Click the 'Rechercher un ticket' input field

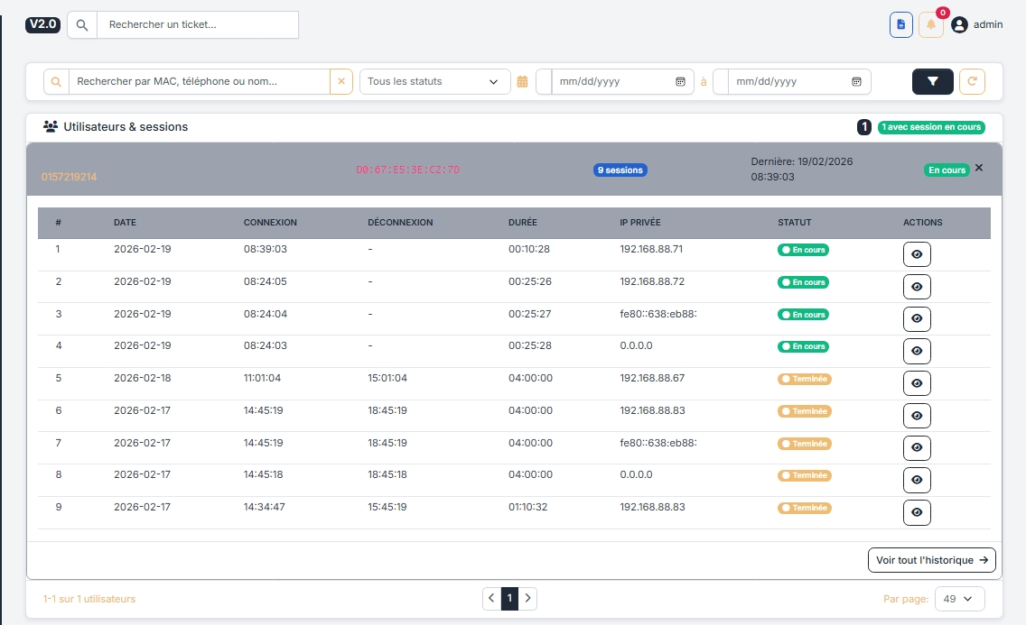pos(197,25)
